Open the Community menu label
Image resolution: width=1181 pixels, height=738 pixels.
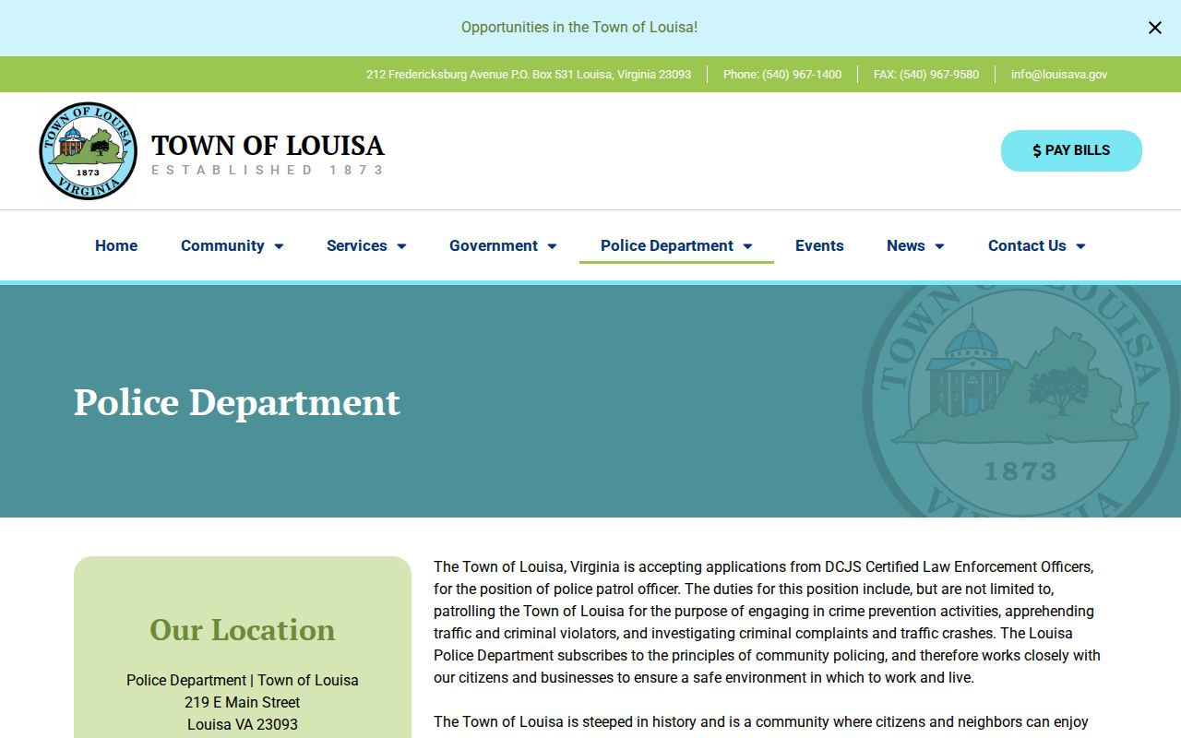click(x=222, y=245)
